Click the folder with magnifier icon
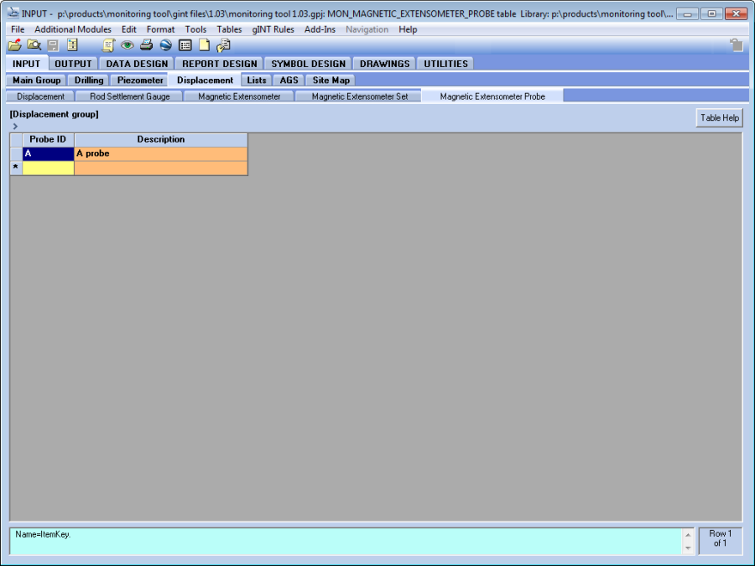 (34, 45)
